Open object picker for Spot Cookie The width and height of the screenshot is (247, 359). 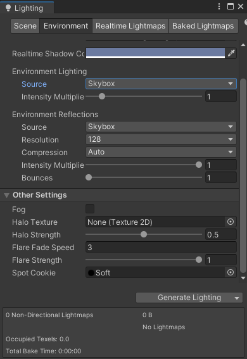(x=231, y=272)
